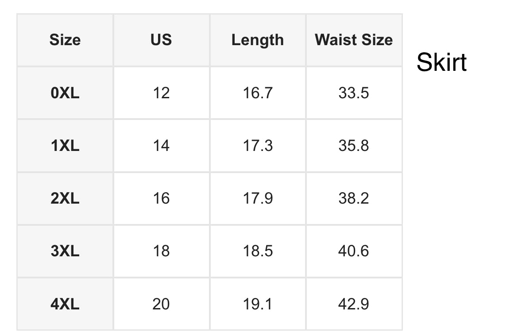
Task: Click the US size 20 cell
Action: [x=161, y=304]
